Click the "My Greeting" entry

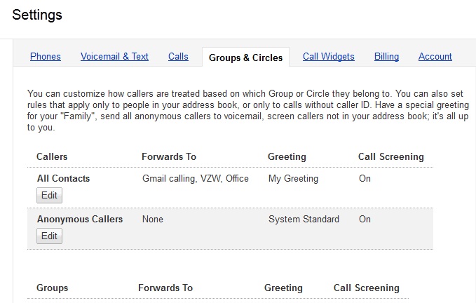click(x=293, y=179)
